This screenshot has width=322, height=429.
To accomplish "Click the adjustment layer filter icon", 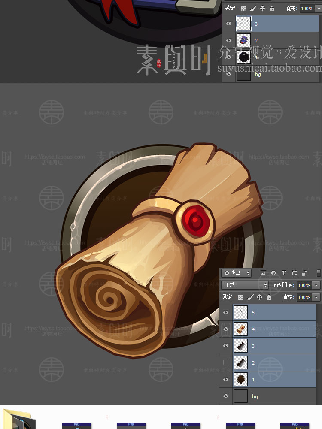I will pyautogui.click(x=273, y=273).
